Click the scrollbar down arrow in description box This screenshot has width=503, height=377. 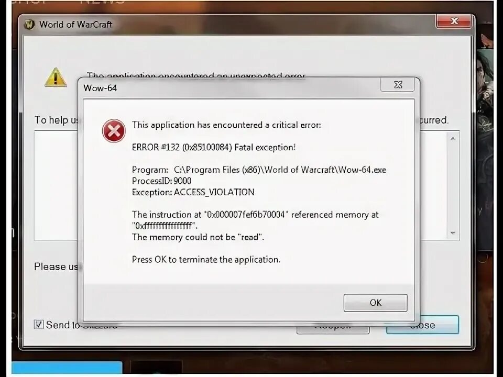[453, 232]
